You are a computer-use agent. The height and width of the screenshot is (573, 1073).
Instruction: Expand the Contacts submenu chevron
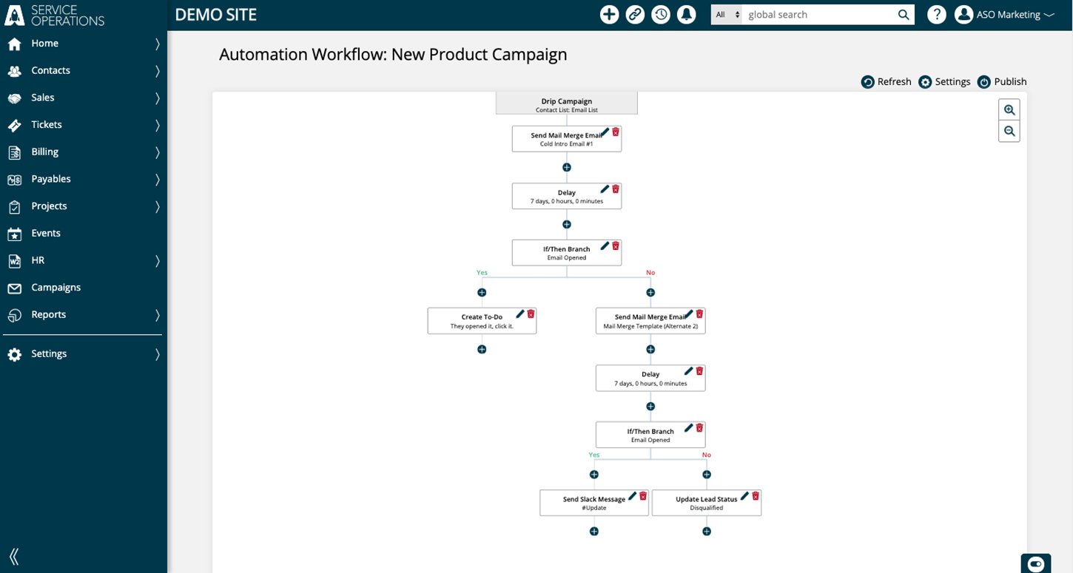(157, 71)
